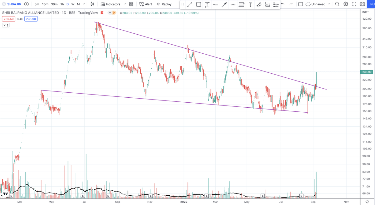Viewport: 375px width, 205px height.
Task: Click the 420.00 price scale label
Action: coord(367,19)
